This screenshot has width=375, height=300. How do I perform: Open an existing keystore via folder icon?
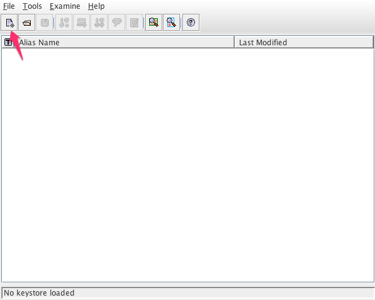click(x=27, y=23)
